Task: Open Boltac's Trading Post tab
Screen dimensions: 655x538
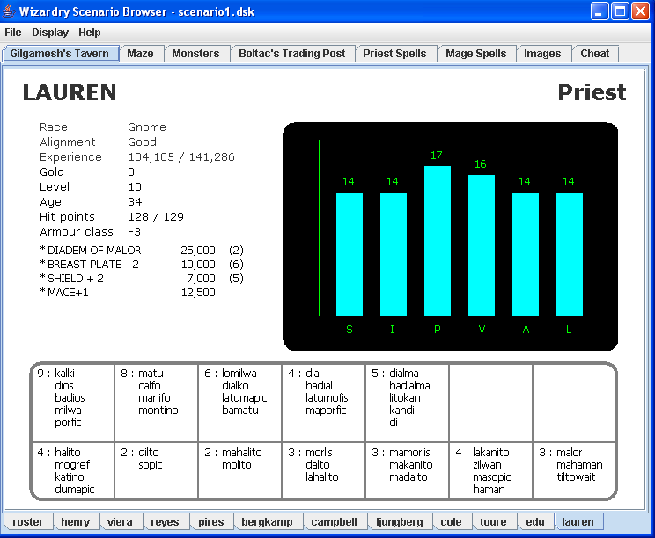Action: tap(291, 54)
